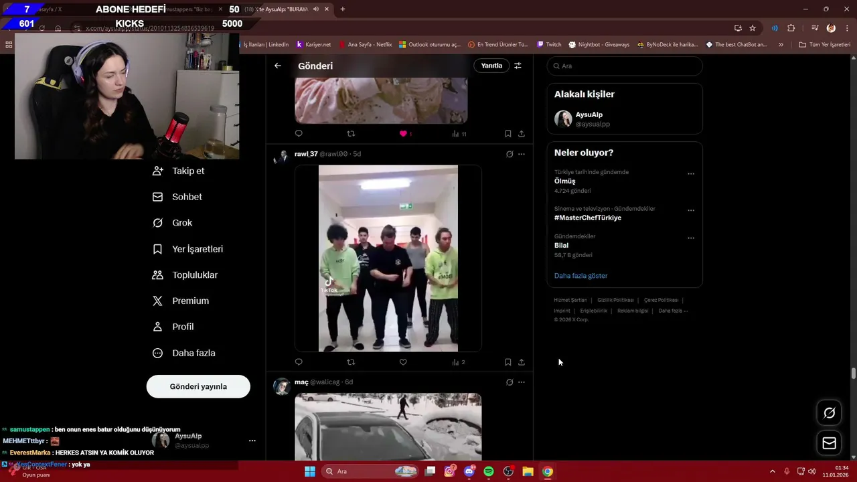Open the maç user avatar

pyautogui.click(x=282, y=386)
